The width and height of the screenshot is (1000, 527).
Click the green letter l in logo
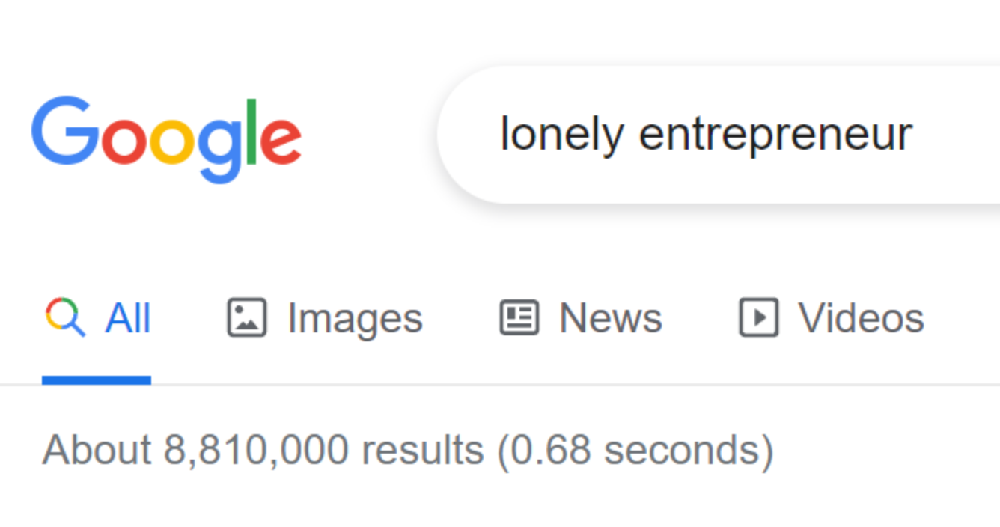click(251, 131)
